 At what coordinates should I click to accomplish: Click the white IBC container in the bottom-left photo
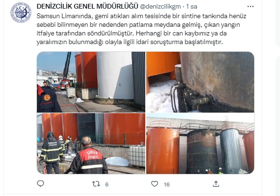[x=137, y=156]
